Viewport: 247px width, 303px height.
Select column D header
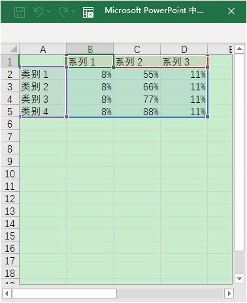coord(184,49)
